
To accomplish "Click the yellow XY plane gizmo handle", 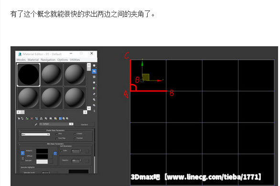I will [x=146, y=77].
